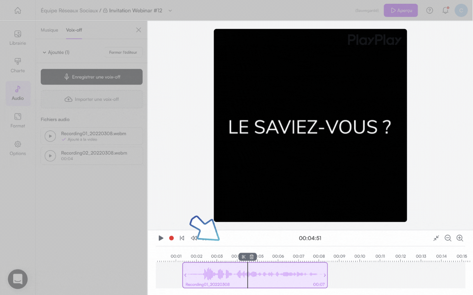Click the timeline playhead line

(x=248, y=275)
